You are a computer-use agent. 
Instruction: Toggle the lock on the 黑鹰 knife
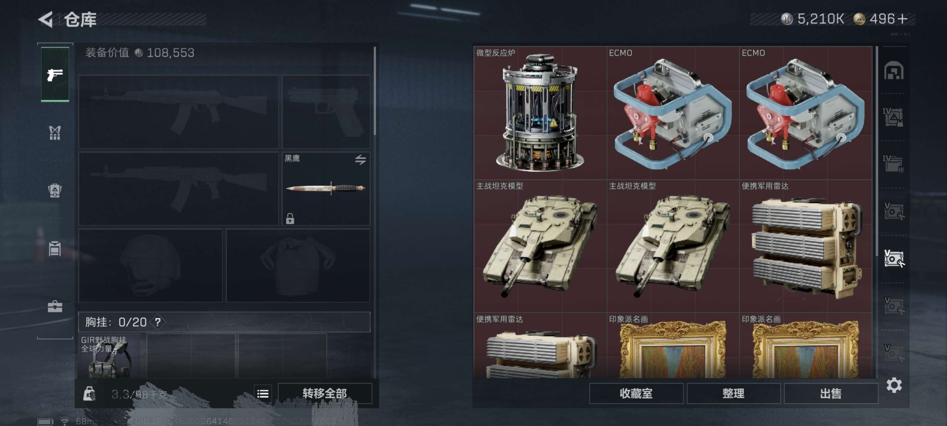click(290, 219)
